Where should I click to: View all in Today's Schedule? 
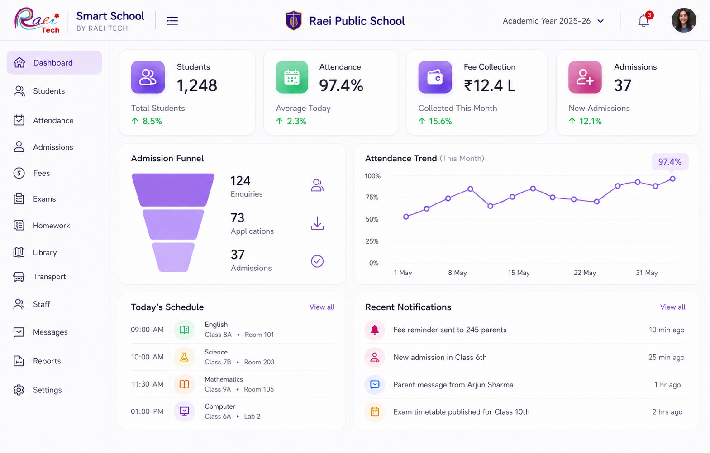pyautogui.click(x=322, y=307)
